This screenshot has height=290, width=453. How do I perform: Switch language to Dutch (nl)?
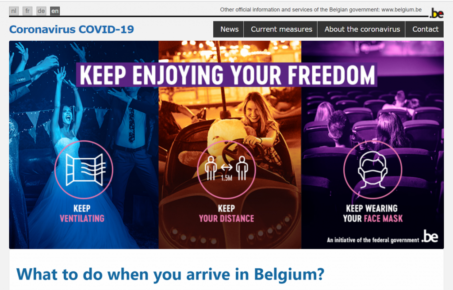point(14,11)
